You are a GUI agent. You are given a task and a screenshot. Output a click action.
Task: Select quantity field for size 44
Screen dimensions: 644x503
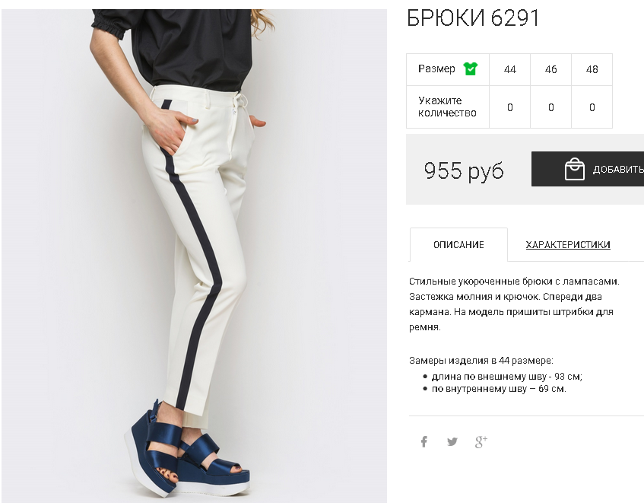(509, 107)
